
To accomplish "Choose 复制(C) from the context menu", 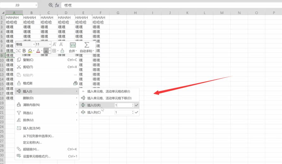I will [47, 60].
